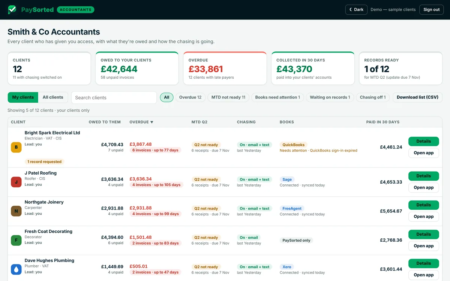Image resolution: width=450 pixels, height=281 pixels.
Task: Click the Owed to your clients £42,644 card
Action: pyautogui.click(x=137, y=68)
